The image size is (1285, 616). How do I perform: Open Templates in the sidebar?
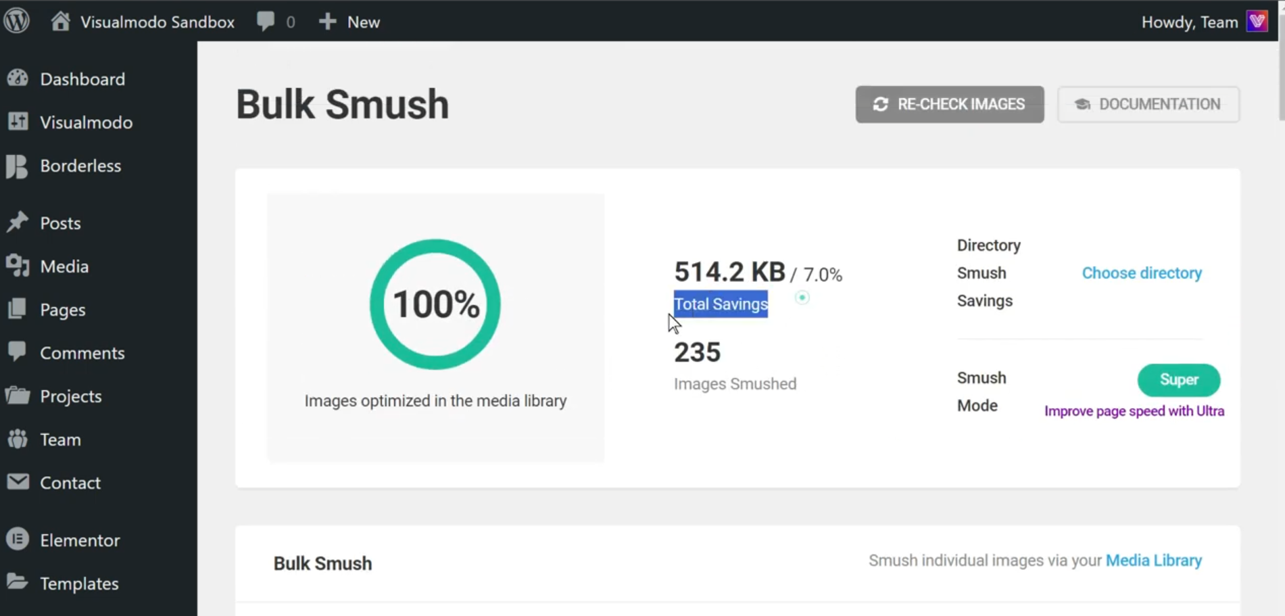tap(79, 584)
